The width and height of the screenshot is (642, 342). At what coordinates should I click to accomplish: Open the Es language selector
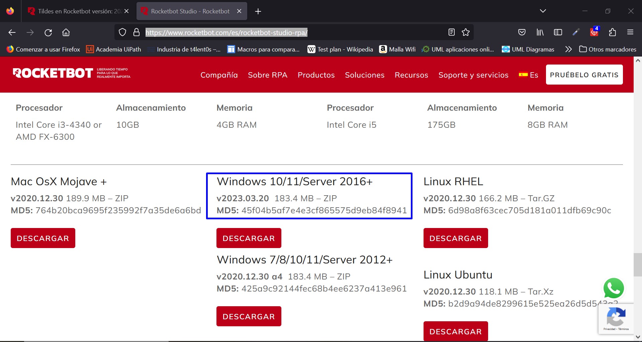(529, 75)
